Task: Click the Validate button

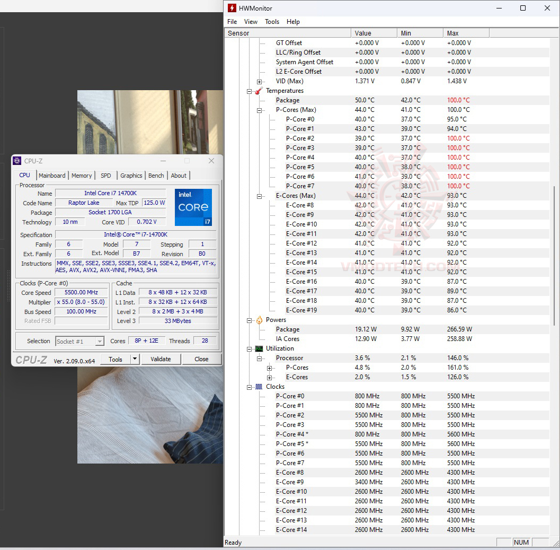Action: pos(161,359)
